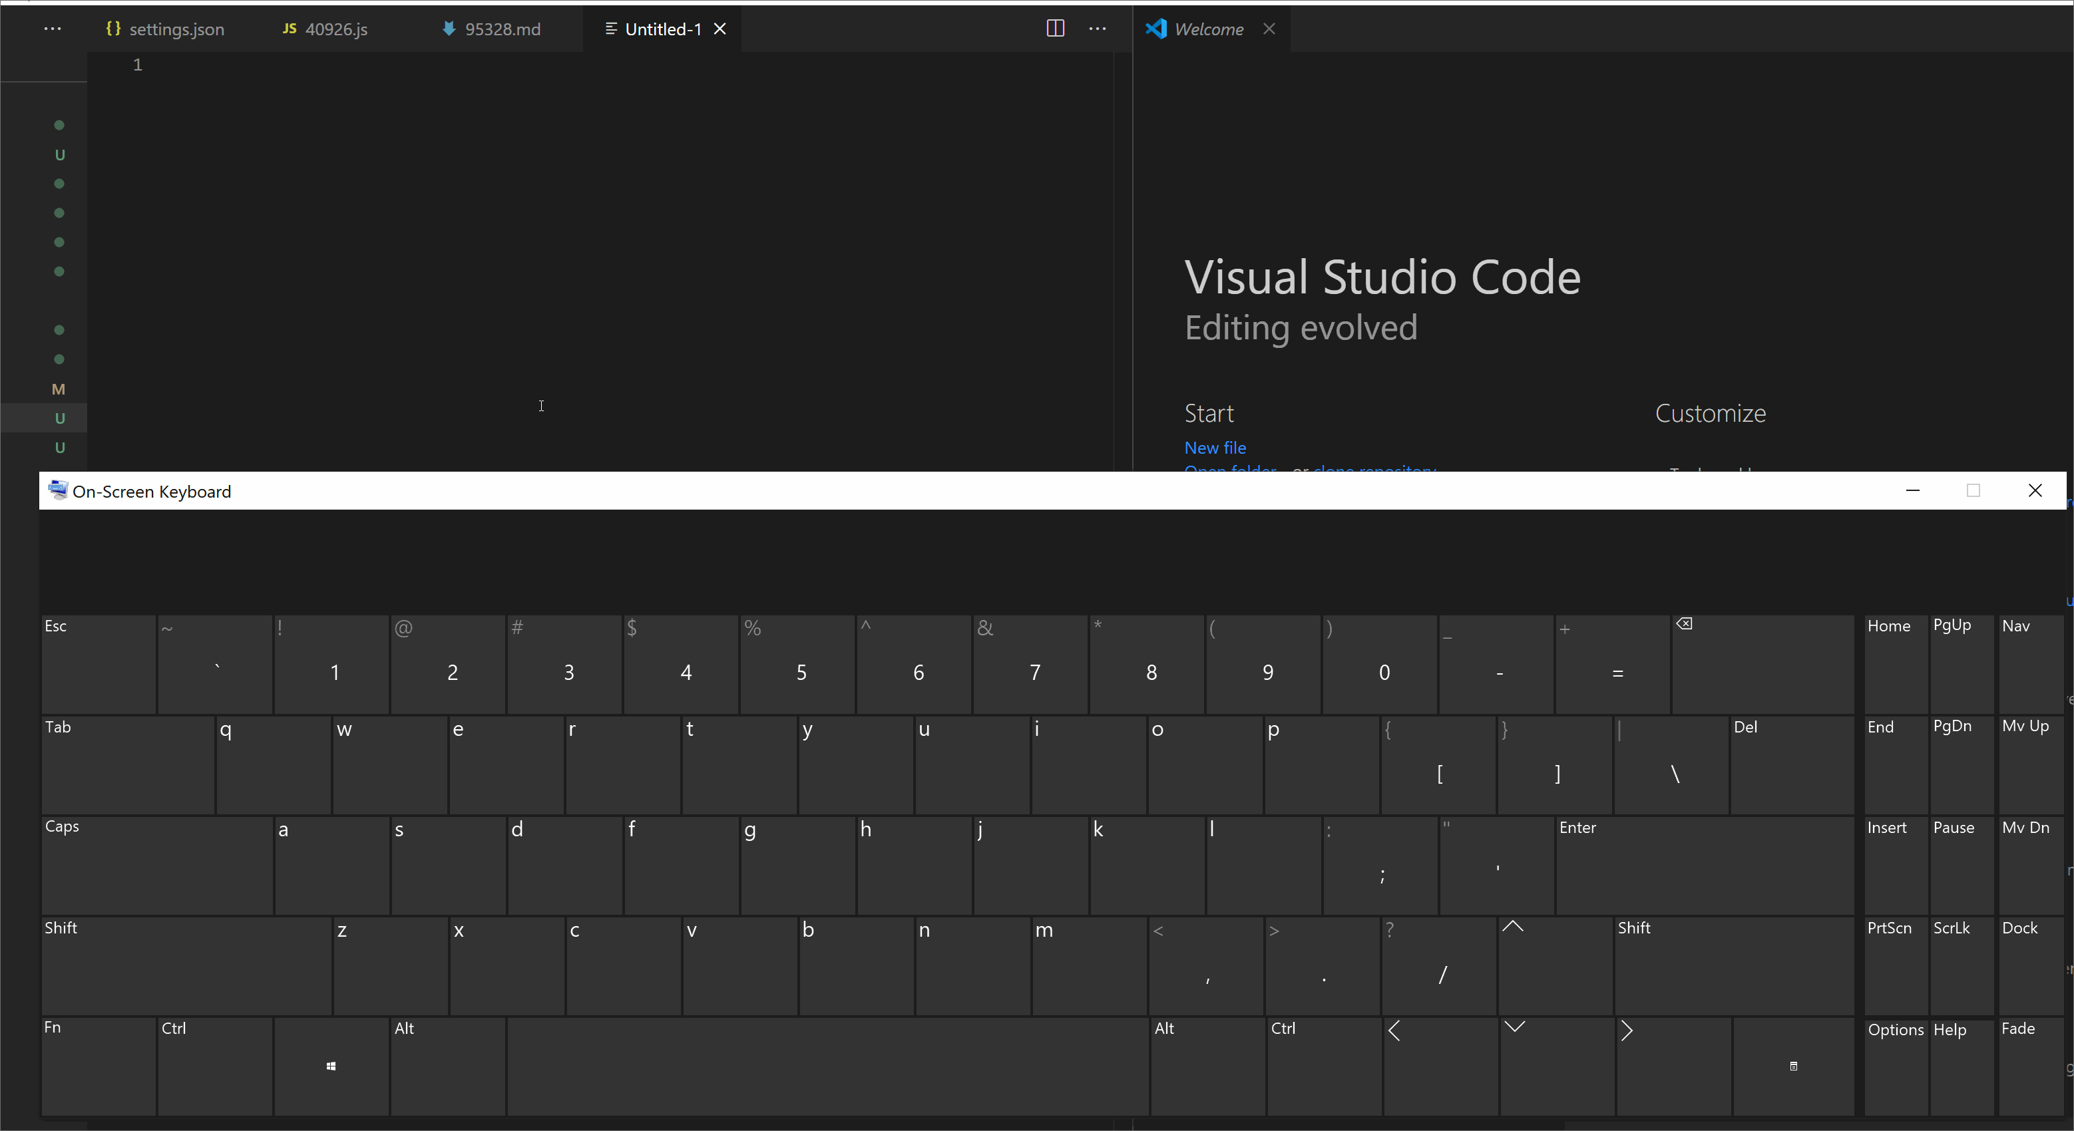Click the JS icon on the 40926.js tab
The image size is (2074, 1131).
point(289,29)
